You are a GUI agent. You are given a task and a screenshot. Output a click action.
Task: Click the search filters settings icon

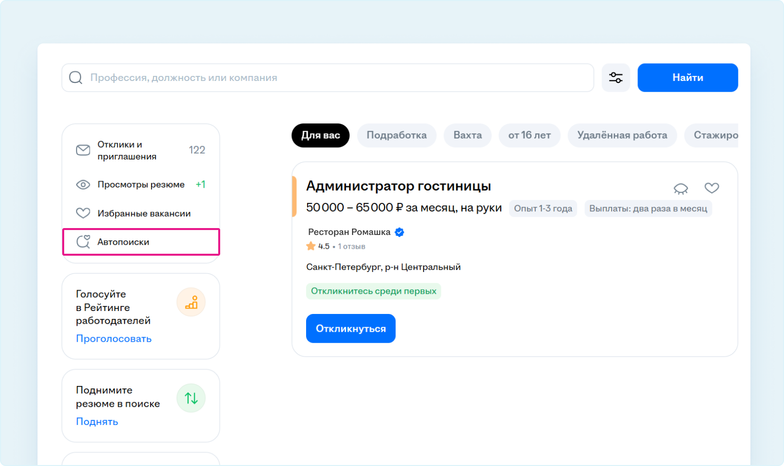[616, 78]
